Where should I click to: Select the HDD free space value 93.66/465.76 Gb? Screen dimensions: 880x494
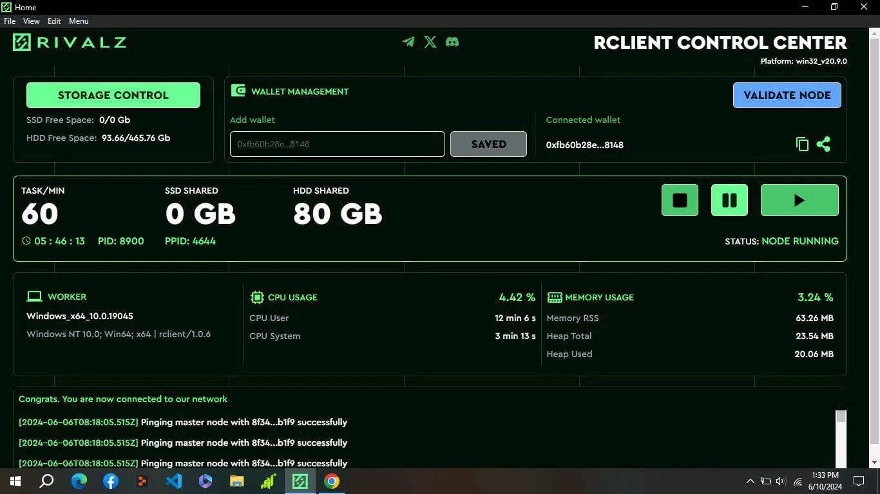(x=136, y=138)
